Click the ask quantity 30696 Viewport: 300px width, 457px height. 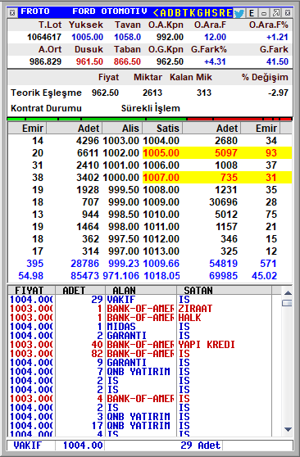tap(223, 202)
